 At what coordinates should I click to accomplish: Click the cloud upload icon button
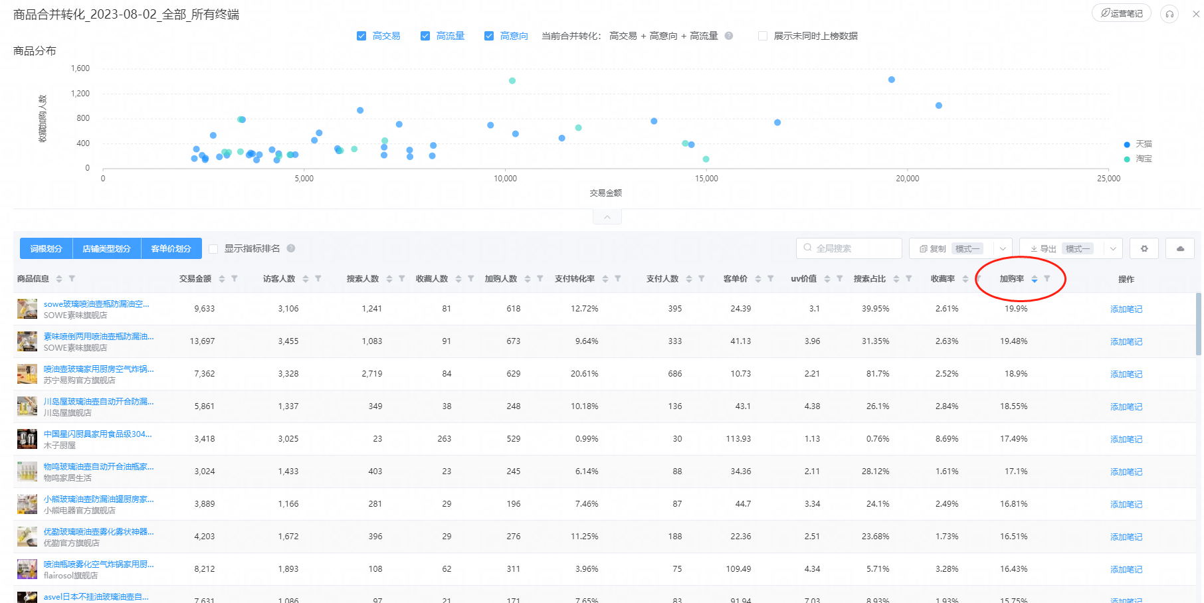click(x=1180, y=248)
